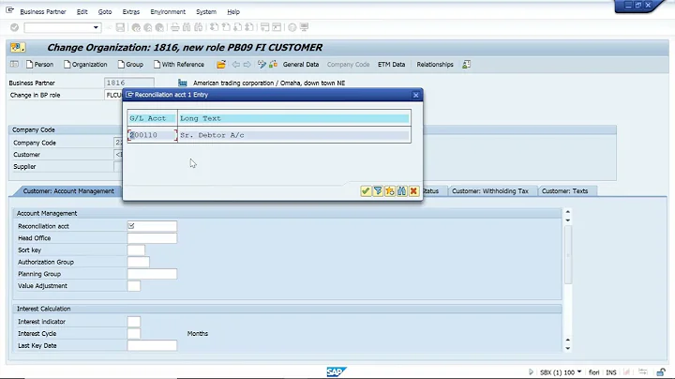Click the add to personal list star icon
675x379 pixels.
coord(390,190)
